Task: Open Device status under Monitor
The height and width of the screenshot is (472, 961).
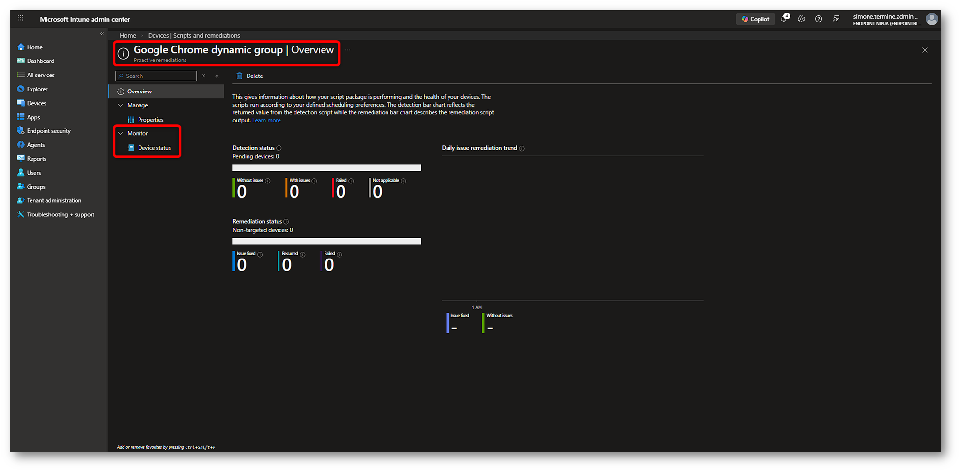Action: click(155, 148)
